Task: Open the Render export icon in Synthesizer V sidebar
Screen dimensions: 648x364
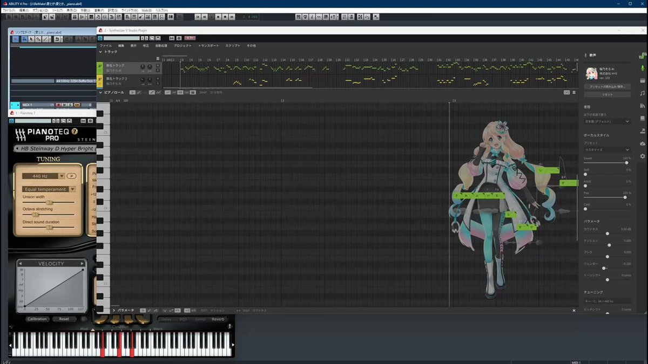Action: [x=642, y=131]
